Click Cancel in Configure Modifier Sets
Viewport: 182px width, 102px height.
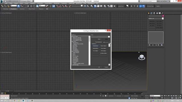tap(106, 67)
